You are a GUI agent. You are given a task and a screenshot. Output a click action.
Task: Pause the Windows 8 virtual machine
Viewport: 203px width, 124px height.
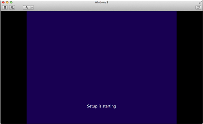[5, 7]
